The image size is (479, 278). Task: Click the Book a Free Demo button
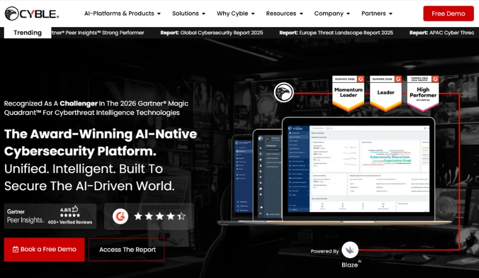point(45,249)
